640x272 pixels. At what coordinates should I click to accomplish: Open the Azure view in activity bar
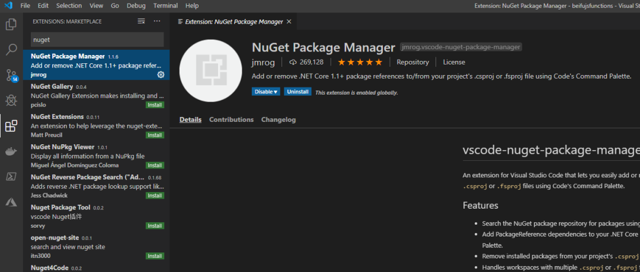(x=11, y=202)
